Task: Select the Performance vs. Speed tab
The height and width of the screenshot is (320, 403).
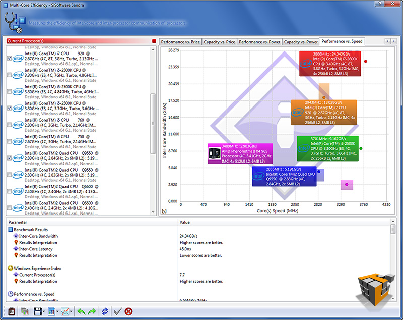Action: tap(342, 41)
